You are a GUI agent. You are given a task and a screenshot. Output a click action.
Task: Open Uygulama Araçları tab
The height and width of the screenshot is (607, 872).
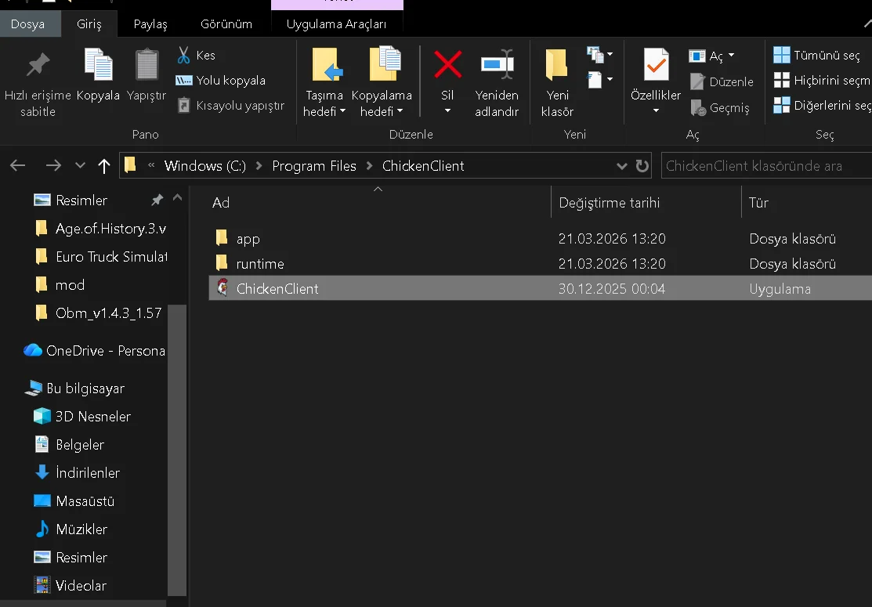pos(336,24)
